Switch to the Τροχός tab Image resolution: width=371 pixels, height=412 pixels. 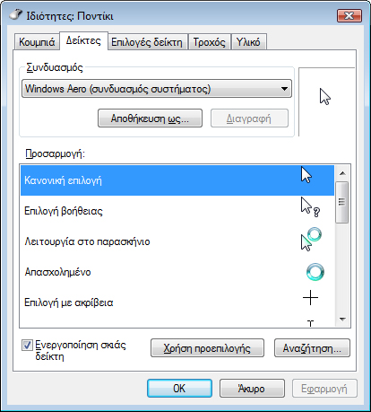(209, 42)
